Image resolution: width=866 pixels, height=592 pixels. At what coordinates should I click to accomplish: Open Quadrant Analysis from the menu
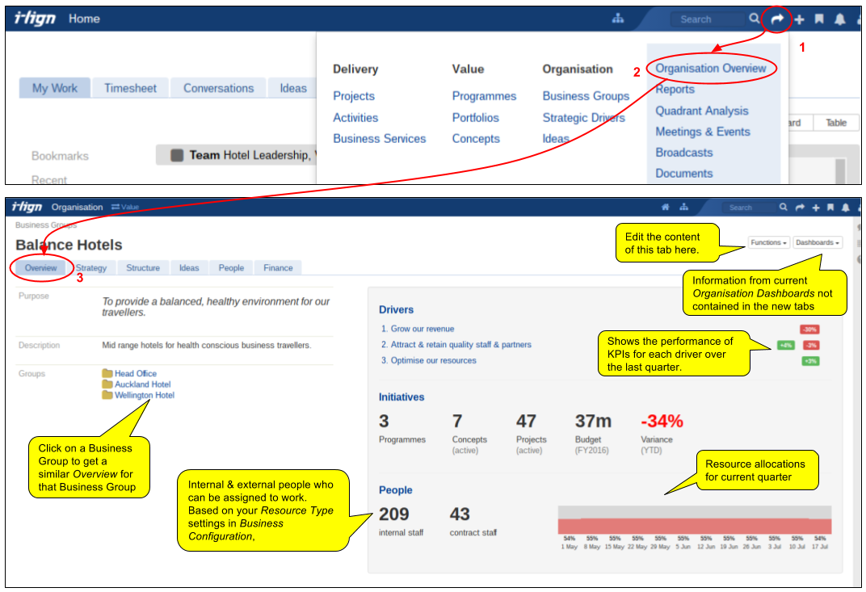pos(702,111)
